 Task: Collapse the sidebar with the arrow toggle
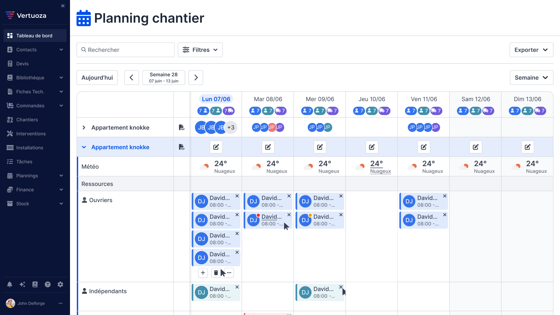point(63,6)
